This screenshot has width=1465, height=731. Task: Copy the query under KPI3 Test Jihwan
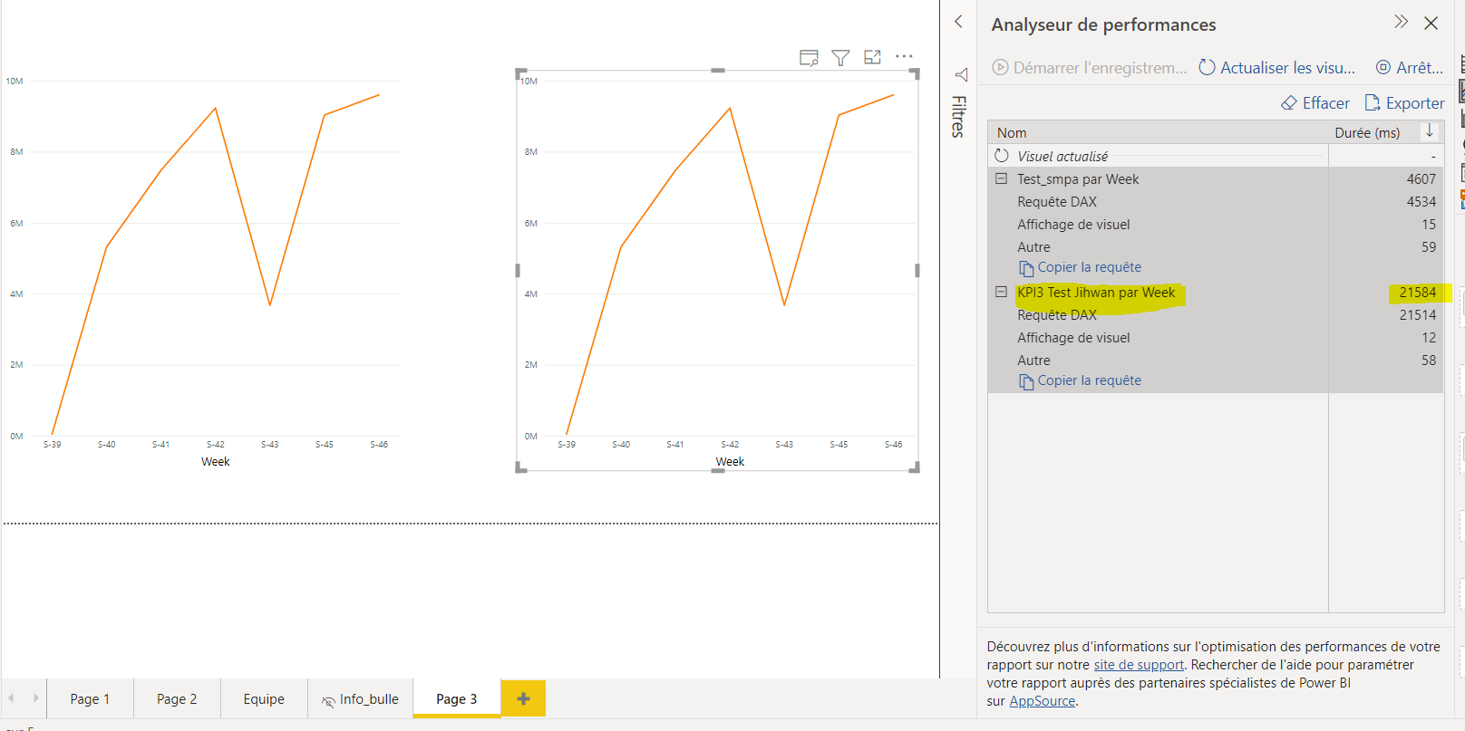1080,380
